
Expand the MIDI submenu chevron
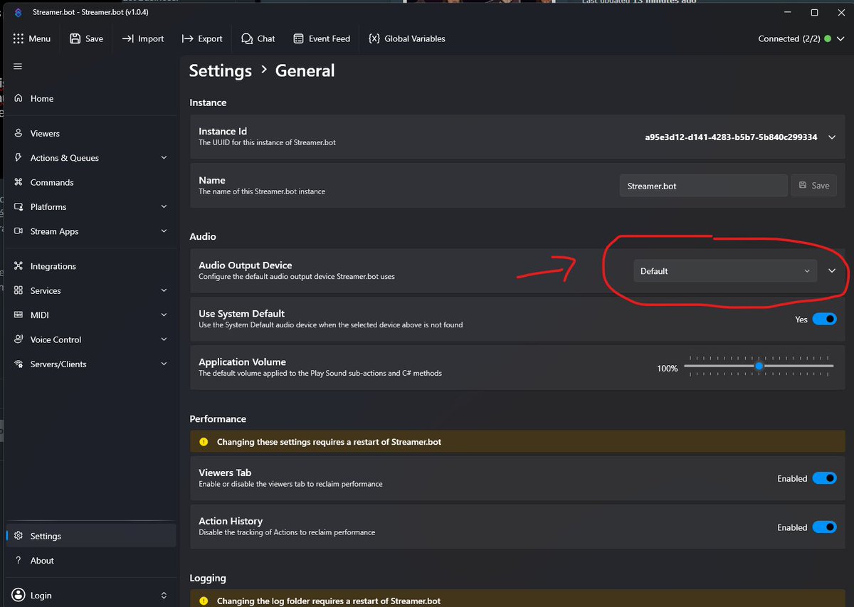click(x=164, y=315)
